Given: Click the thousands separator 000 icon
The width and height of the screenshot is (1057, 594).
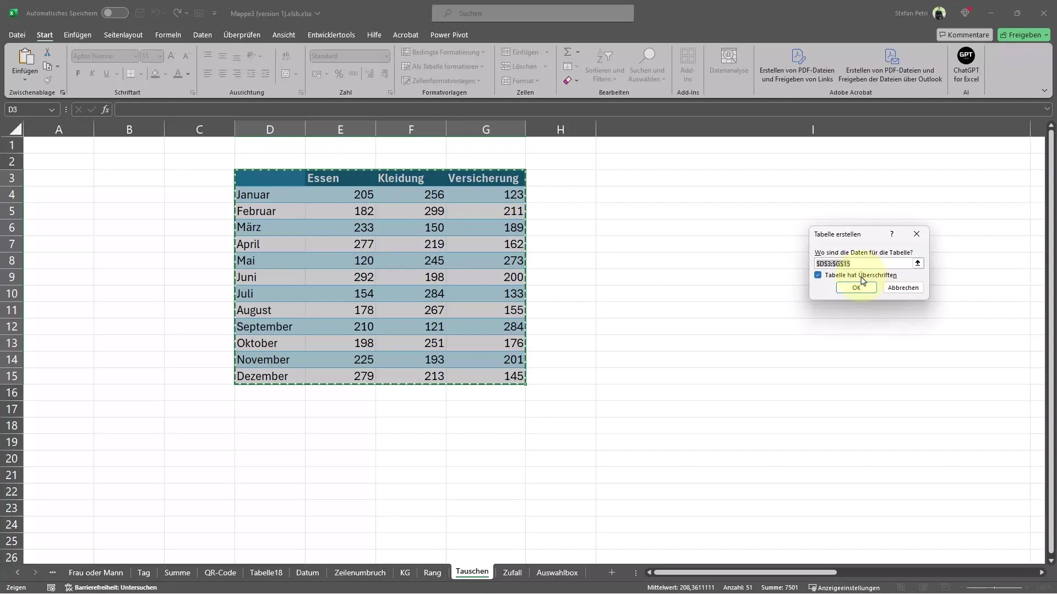Looking at the screenshot, I should pos(353,74).
